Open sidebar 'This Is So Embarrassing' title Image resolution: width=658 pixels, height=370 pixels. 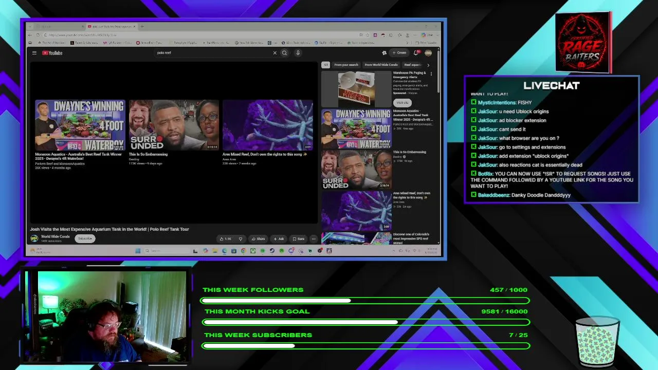coord(409,152)
